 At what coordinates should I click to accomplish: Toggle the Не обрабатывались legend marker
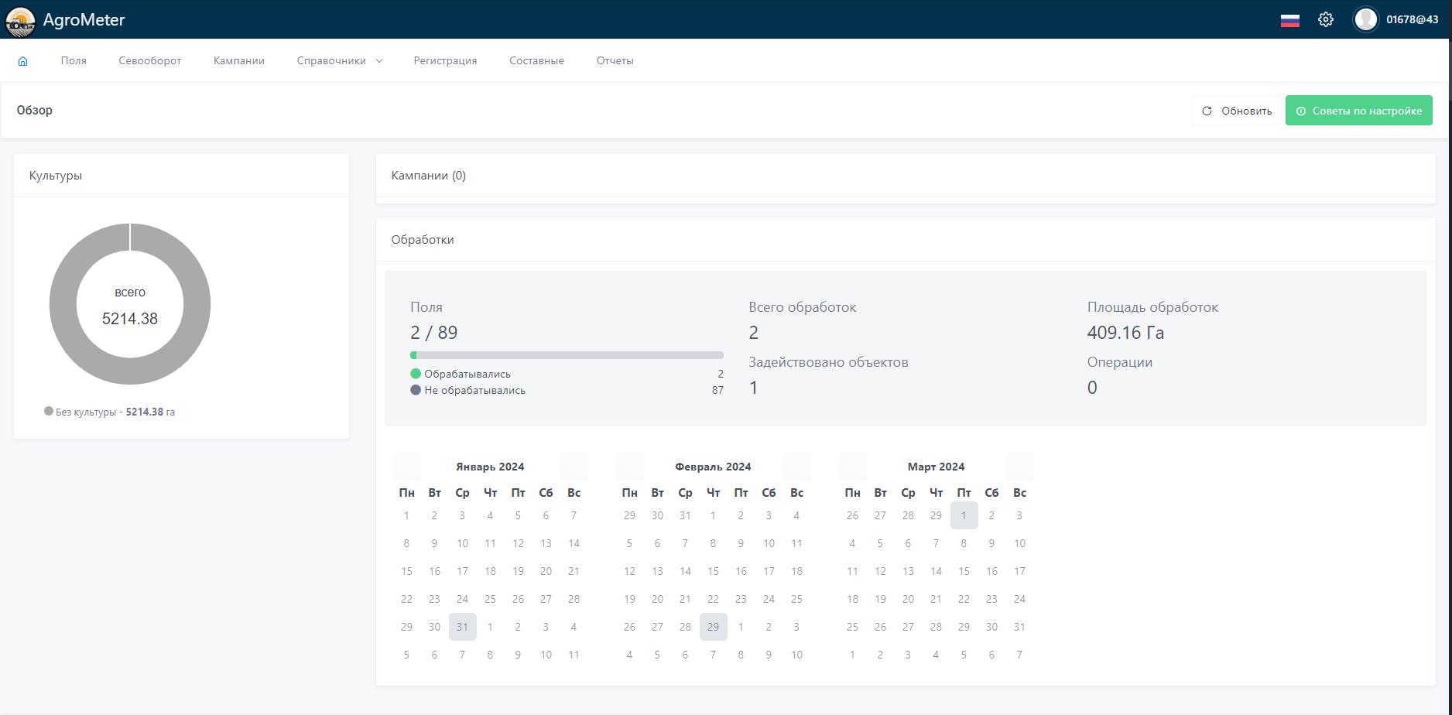coord(416,390)
